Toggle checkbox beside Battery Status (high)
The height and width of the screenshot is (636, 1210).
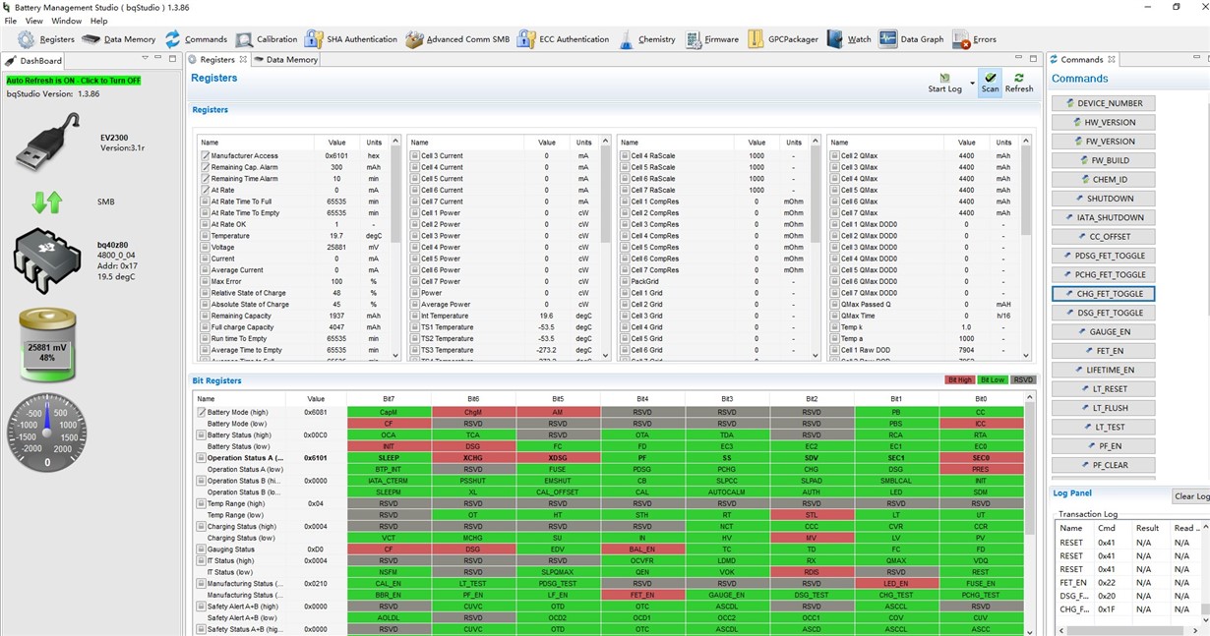(x=202, y=435)
